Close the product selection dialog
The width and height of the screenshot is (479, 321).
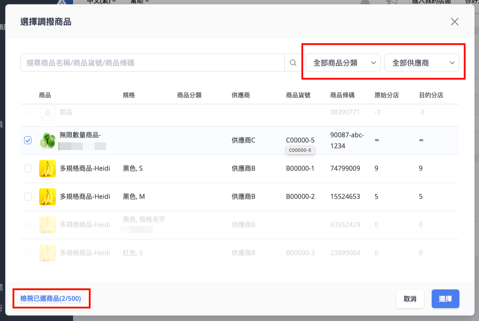[x=455, y=22]
